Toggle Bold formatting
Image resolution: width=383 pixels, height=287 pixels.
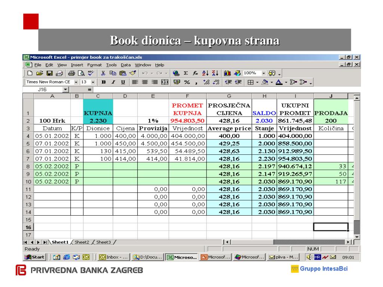coord(104,82)
